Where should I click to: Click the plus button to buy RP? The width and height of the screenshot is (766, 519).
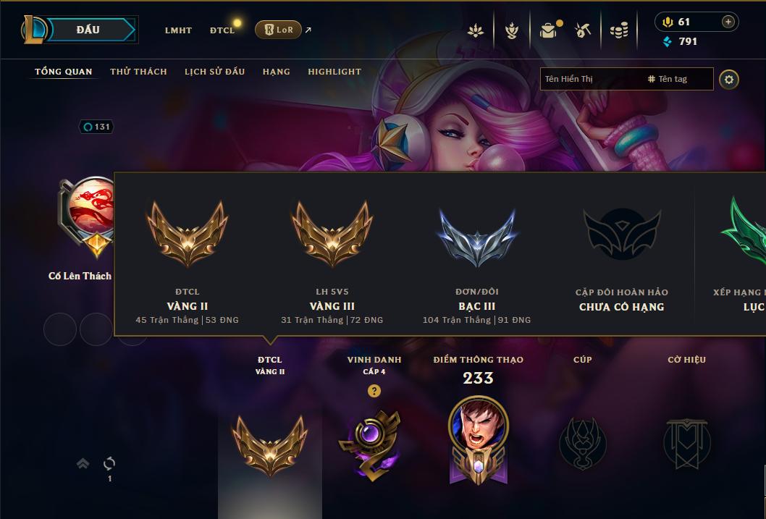pos(728,22)
